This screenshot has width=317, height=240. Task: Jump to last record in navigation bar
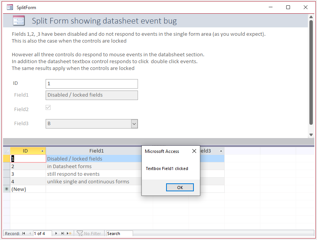coord(63,233)
